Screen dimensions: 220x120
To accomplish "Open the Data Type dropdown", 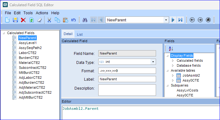I will pos(153,62).
